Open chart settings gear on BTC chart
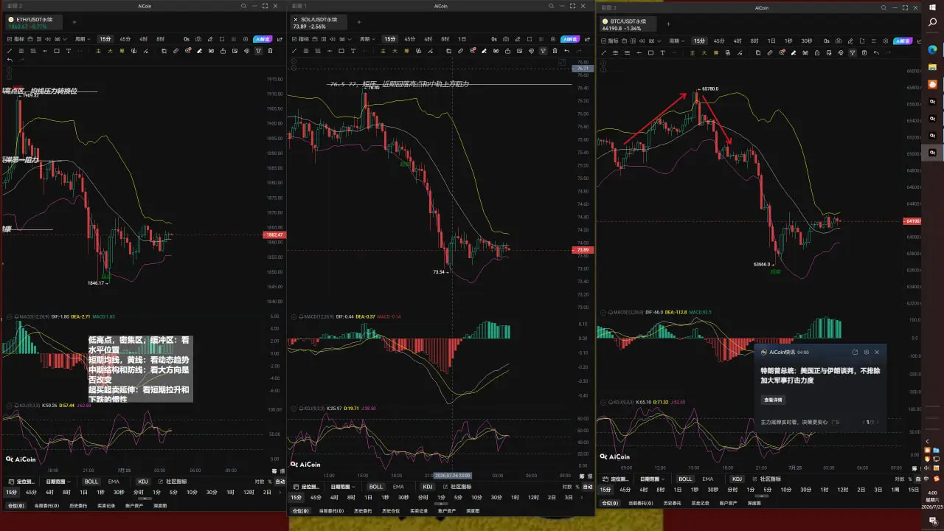 pyautogui.click(x=886, y=41)
